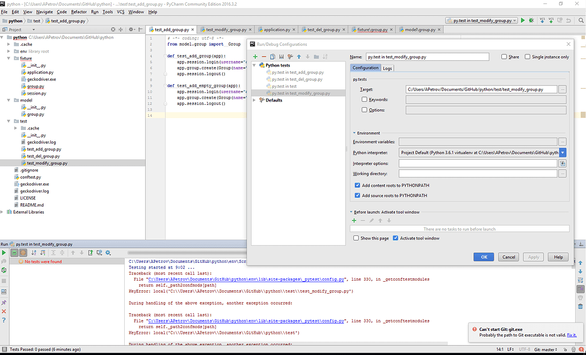586x355 pixels.
Task: Select py.test in test_del_group.py configuration
Action: [x=297, y=79]
